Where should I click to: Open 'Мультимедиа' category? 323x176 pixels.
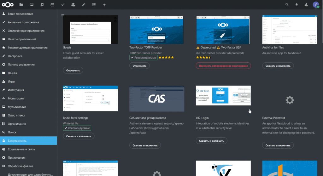tap(28, 107)
